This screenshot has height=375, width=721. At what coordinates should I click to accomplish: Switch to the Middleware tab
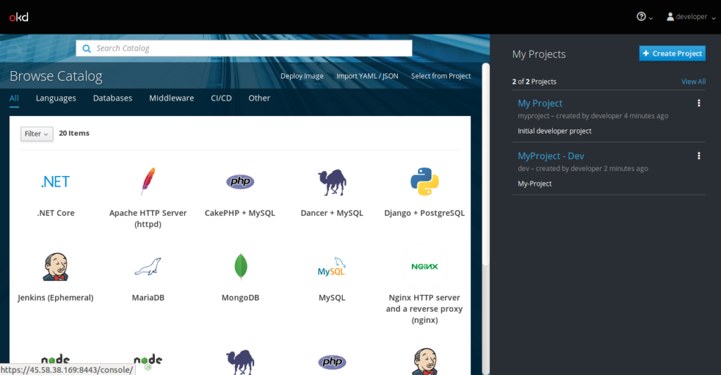pos(172,98)
